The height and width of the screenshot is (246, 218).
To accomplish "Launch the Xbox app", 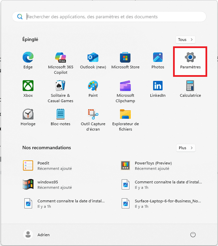I will pyautogui.click(x=28, y=86).
